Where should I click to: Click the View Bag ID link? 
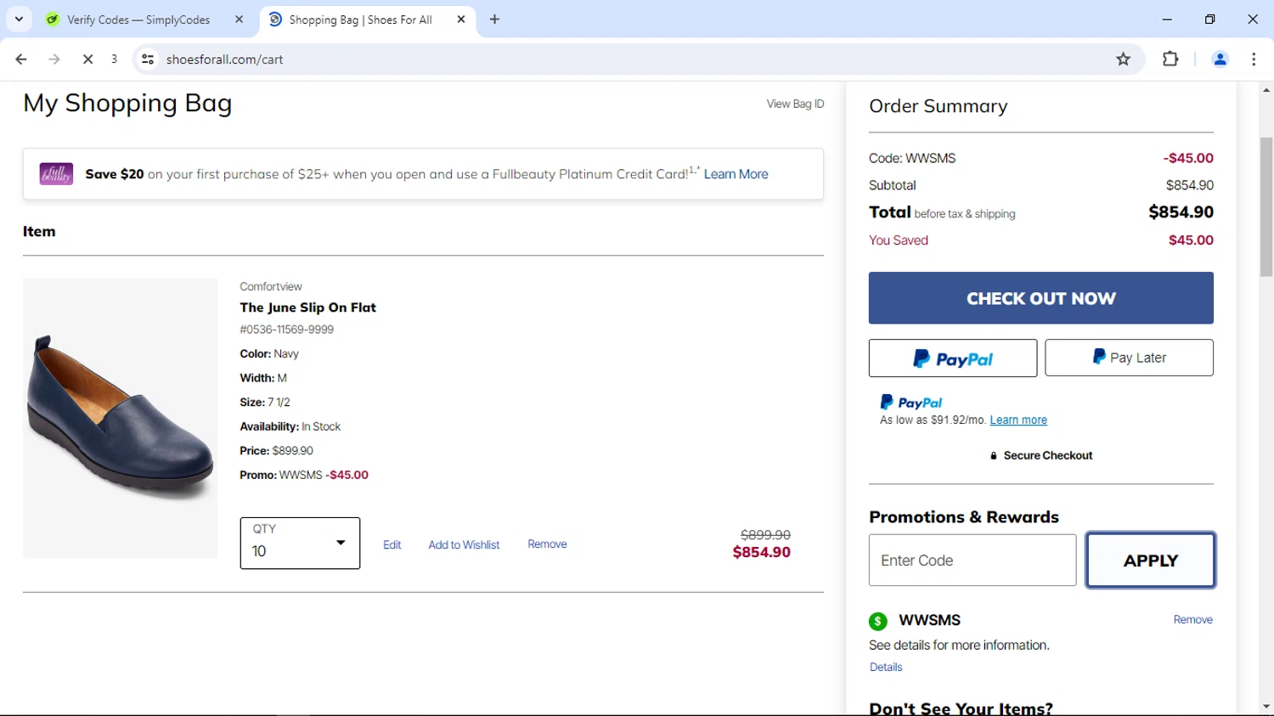click(x=795, y=104)
